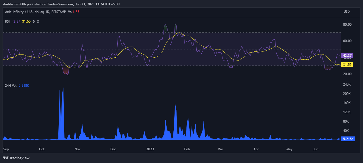This screenshot has height=163, width=363.
Task: Click the Nov date label on time axis
Action: pos(78,149)
